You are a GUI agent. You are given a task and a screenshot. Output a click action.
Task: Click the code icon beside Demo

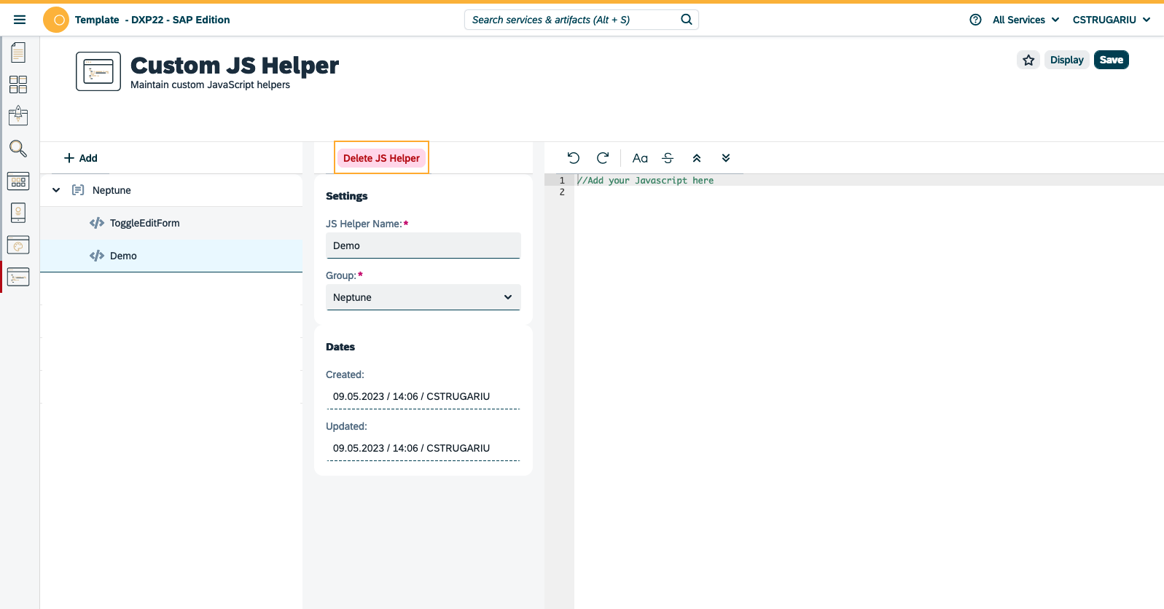pyautogui.click(x=97, y=256)
